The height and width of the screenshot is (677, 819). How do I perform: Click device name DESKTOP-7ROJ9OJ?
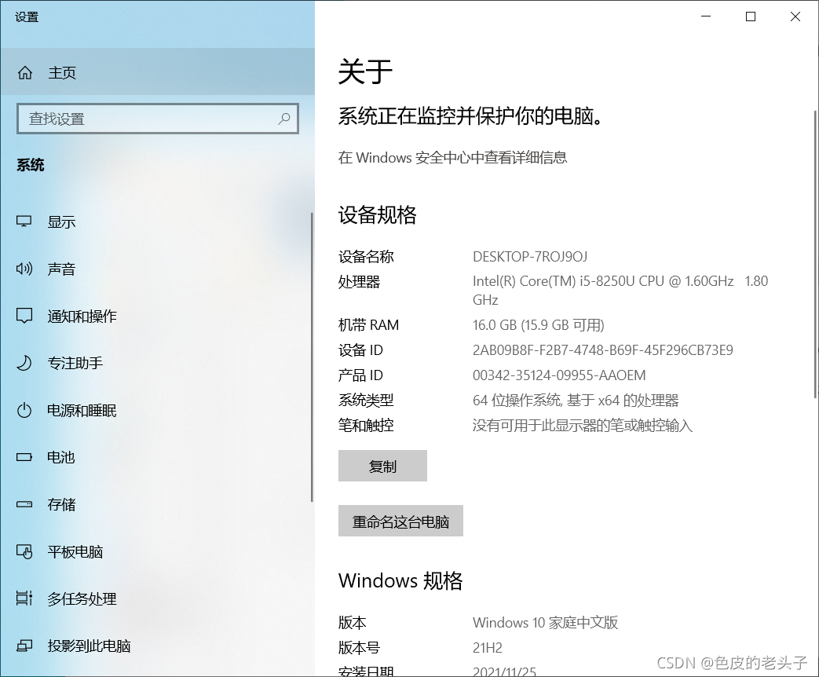coord(529,257)
